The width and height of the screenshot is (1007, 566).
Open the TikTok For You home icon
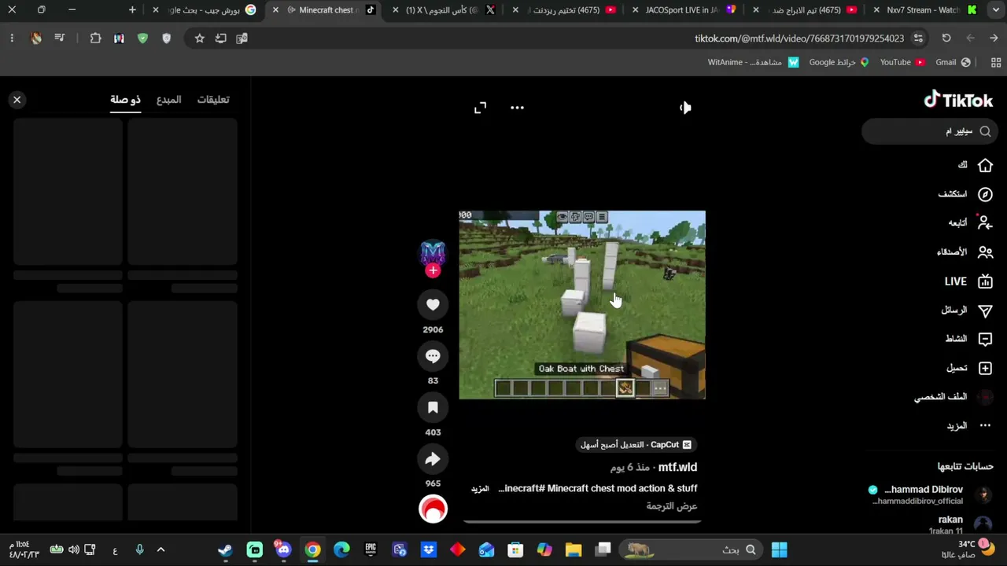click(985, 165)
